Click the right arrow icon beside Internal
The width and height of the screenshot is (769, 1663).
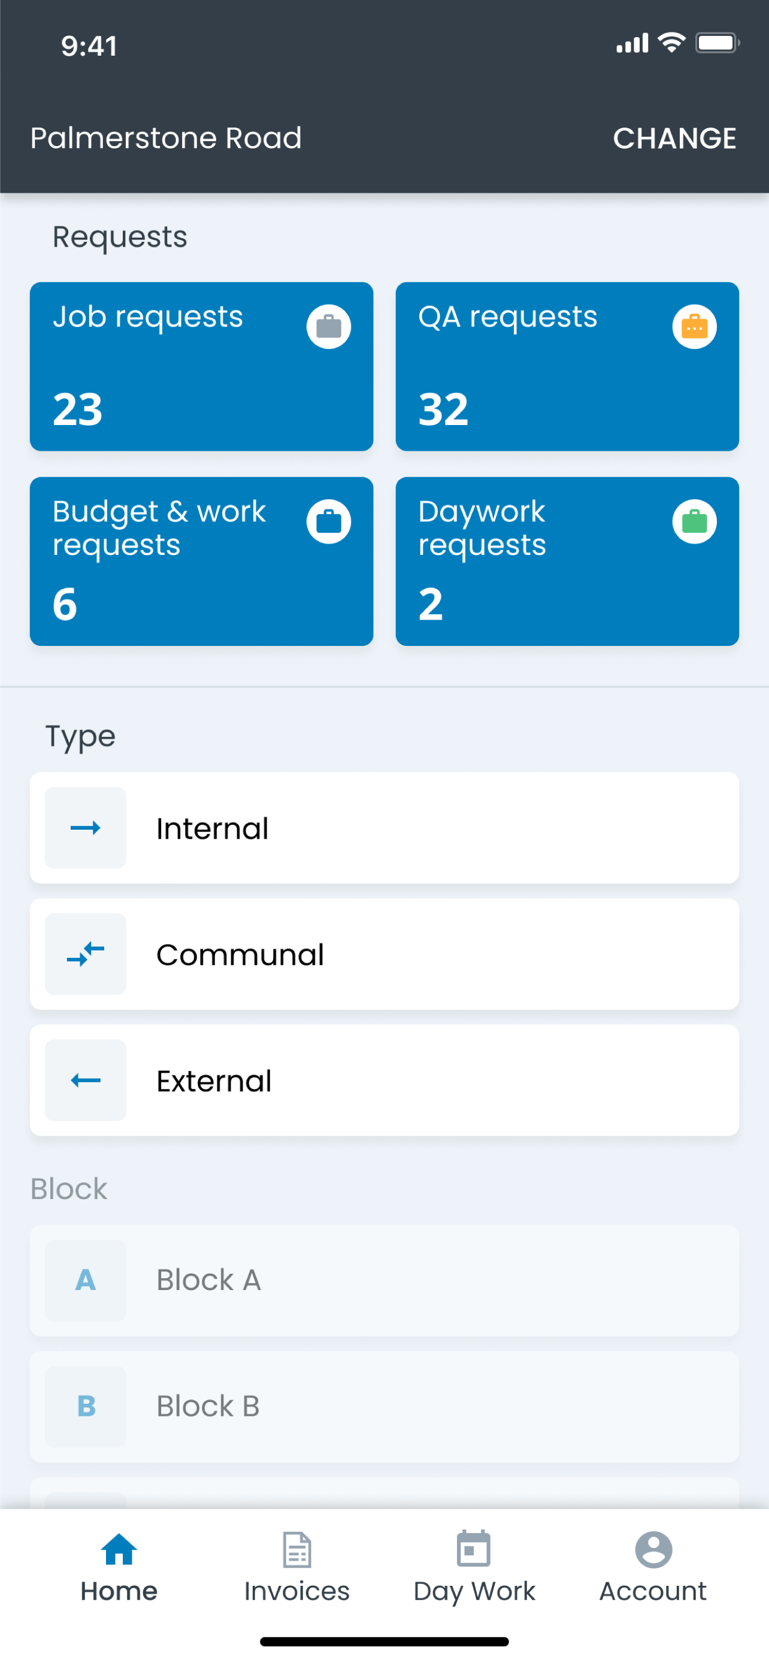coord(86,828)
